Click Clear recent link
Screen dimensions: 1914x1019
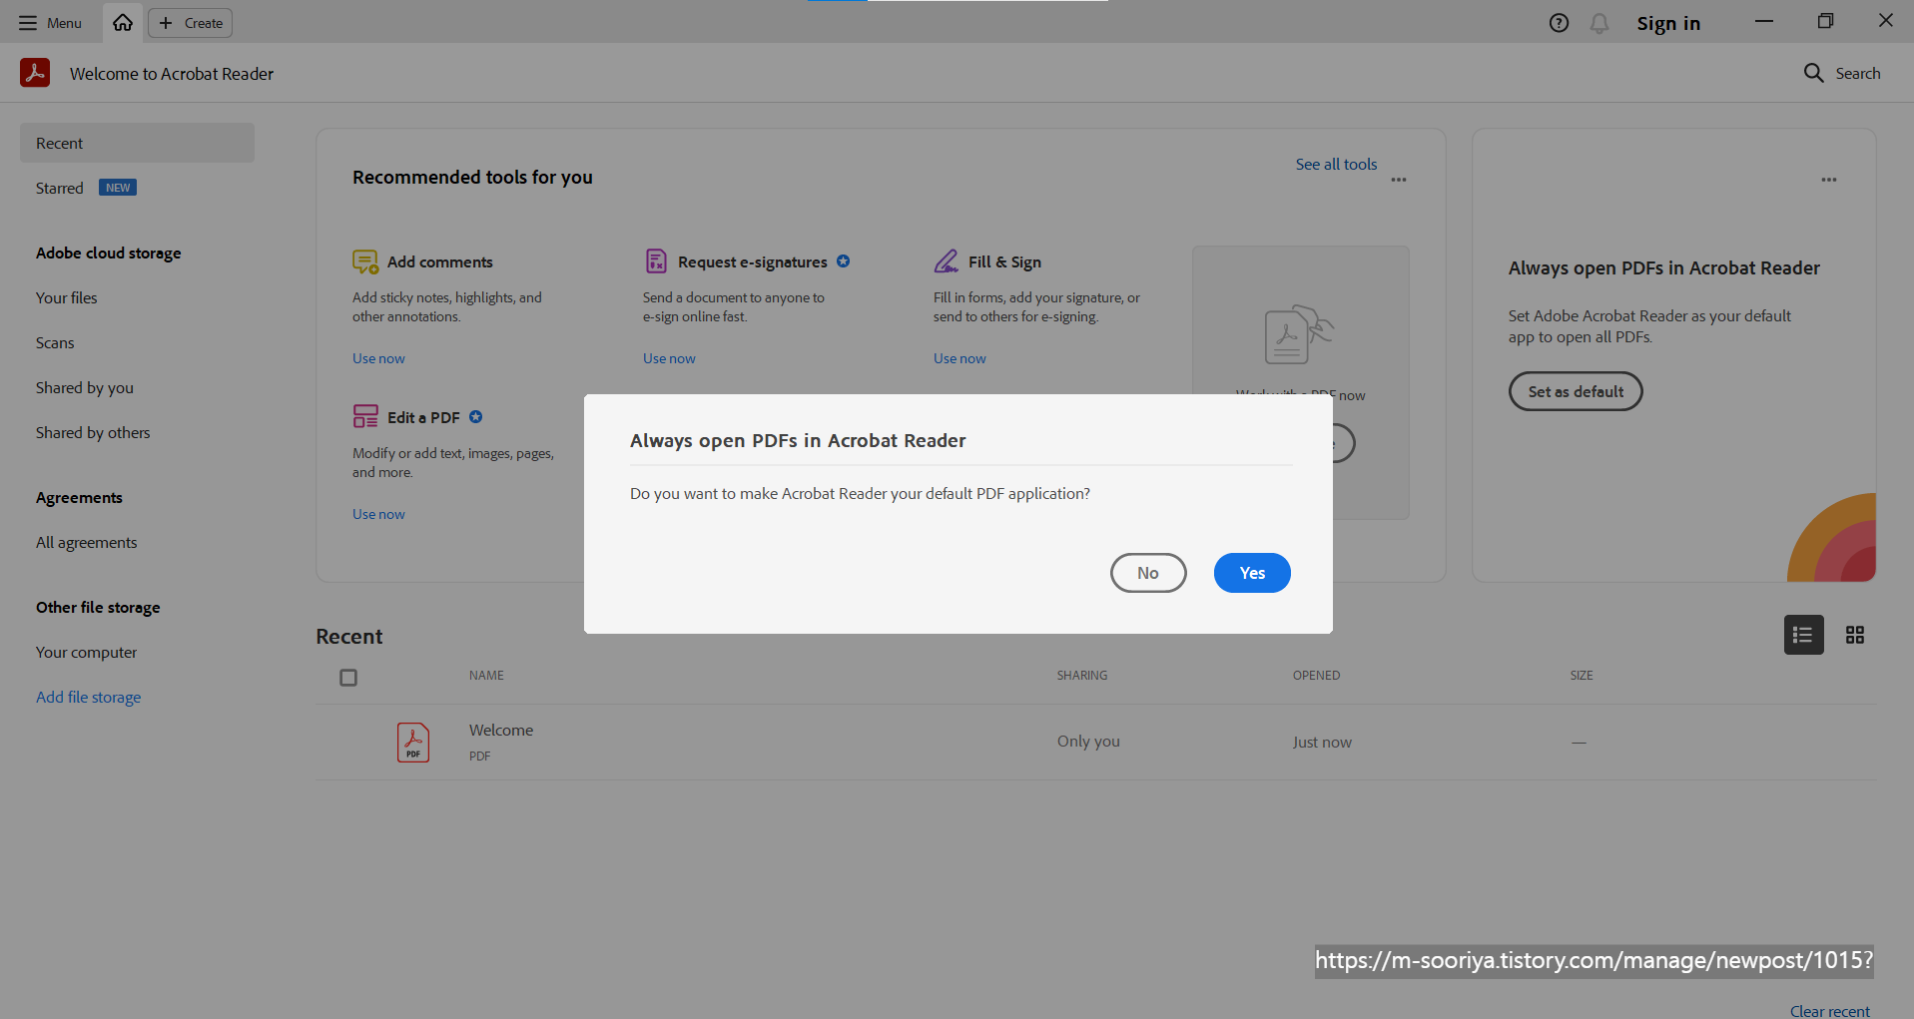click(1829, 1011)
